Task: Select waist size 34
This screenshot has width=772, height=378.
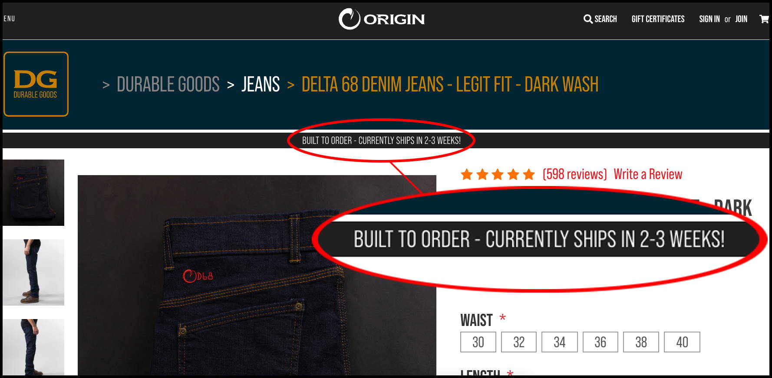Action: coord(560,342)
